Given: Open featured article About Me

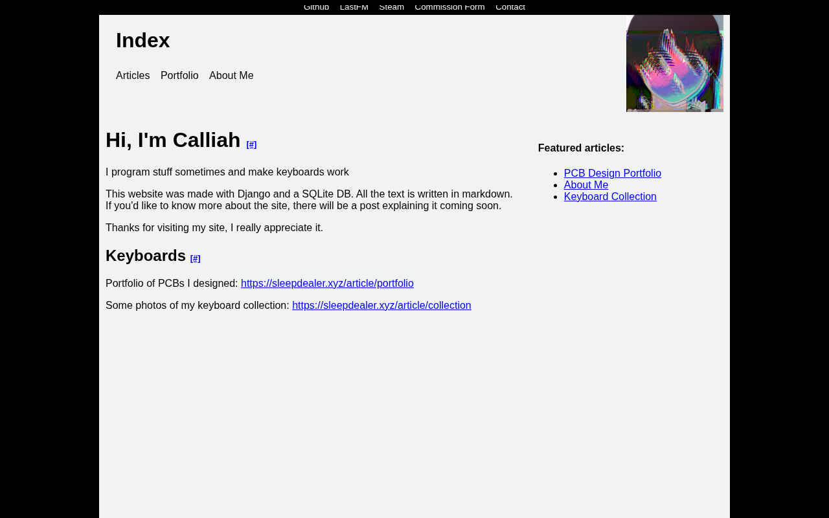Looking at the screenshot, I should pos(586,185).
